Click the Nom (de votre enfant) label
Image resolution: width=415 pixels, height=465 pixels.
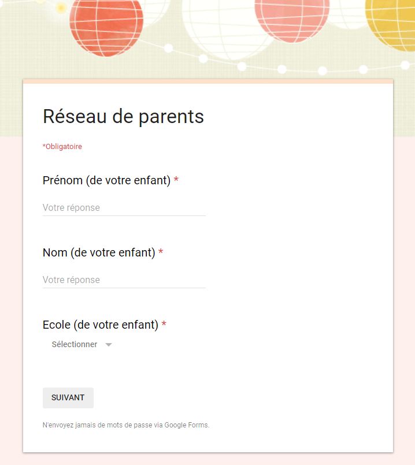[99, 252]
